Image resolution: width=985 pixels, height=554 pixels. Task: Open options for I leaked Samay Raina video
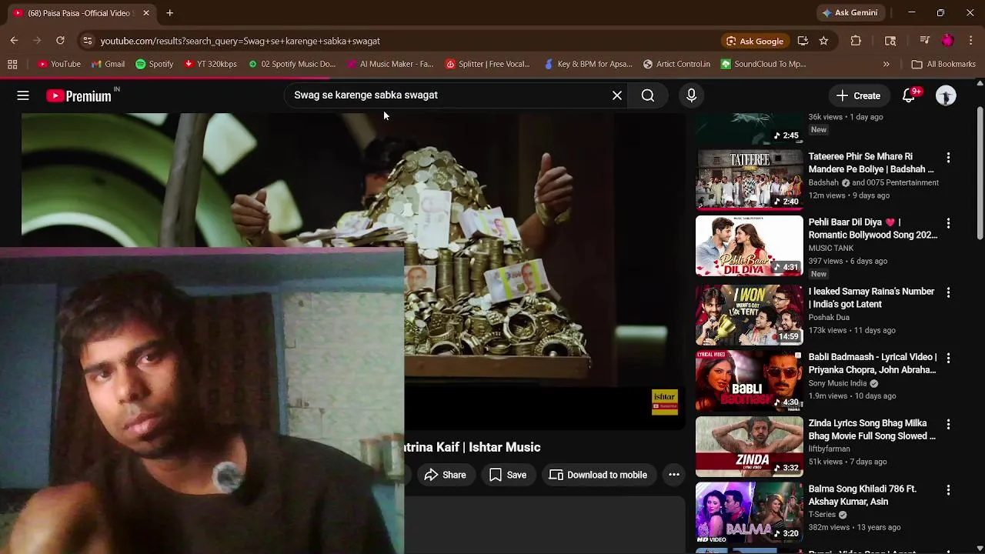tap(948, 292)
